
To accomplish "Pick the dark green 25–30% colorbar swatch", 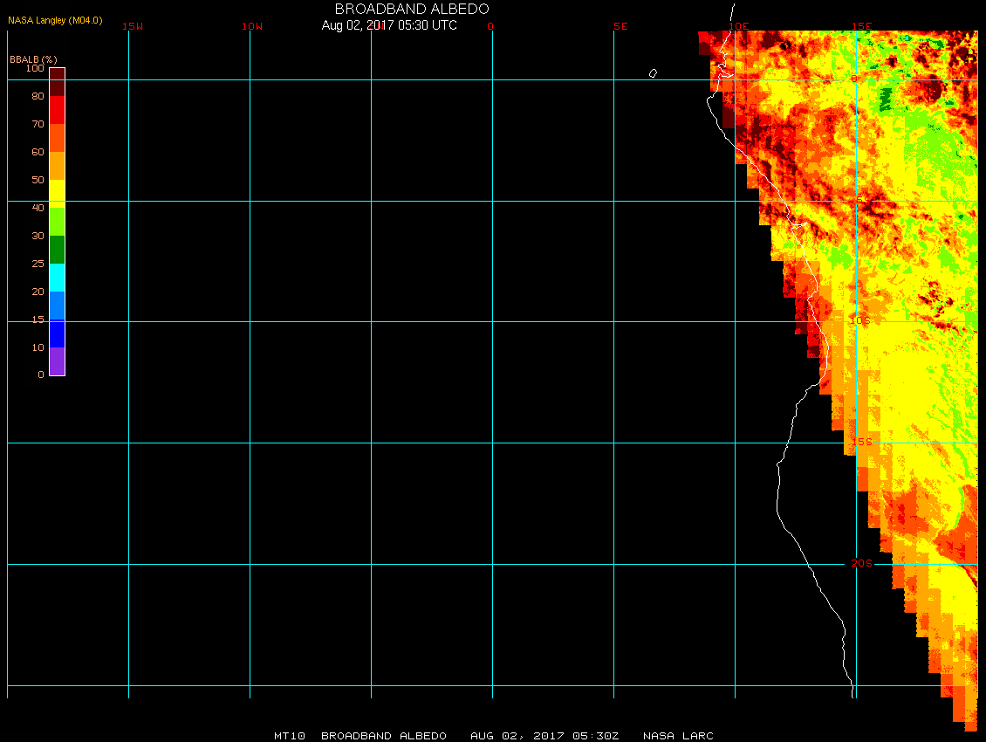I will [x=58, y=249].
